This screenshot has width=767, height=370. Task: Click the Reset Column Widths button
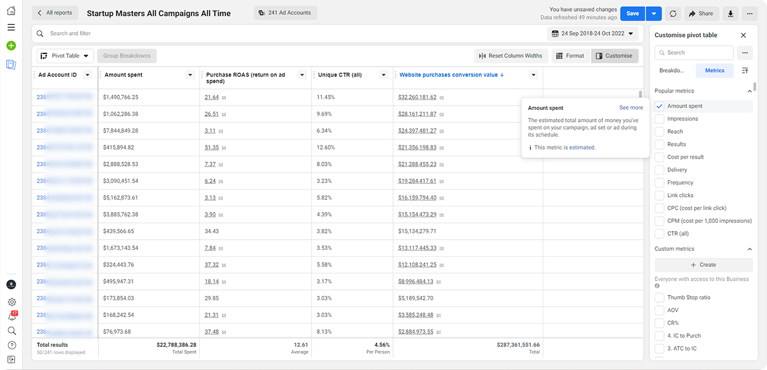511,56
